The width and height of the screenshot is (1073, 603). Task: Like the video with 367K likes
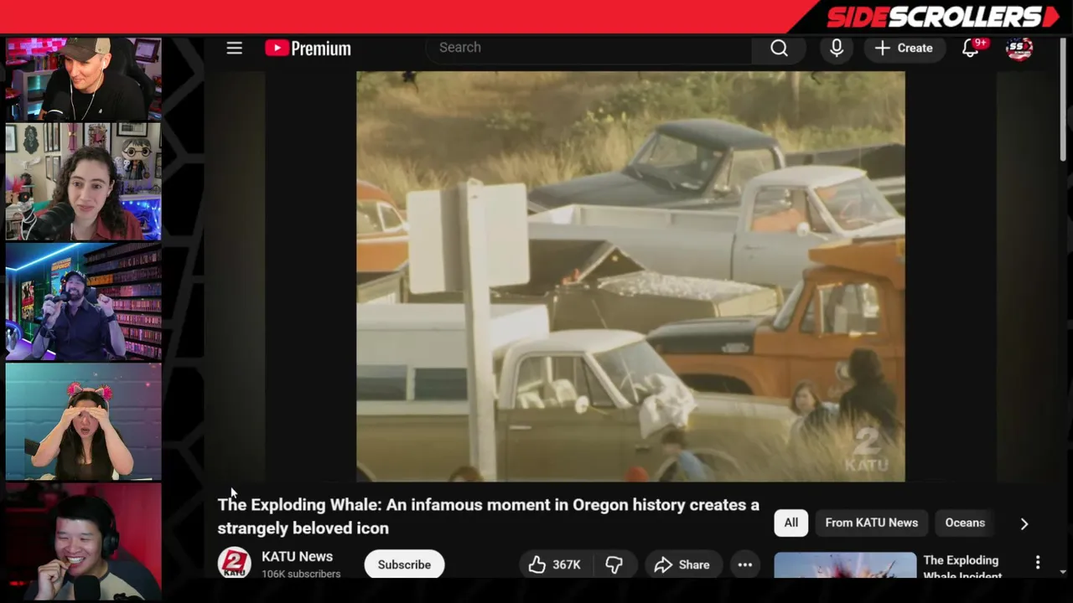(x=554, y=564)
